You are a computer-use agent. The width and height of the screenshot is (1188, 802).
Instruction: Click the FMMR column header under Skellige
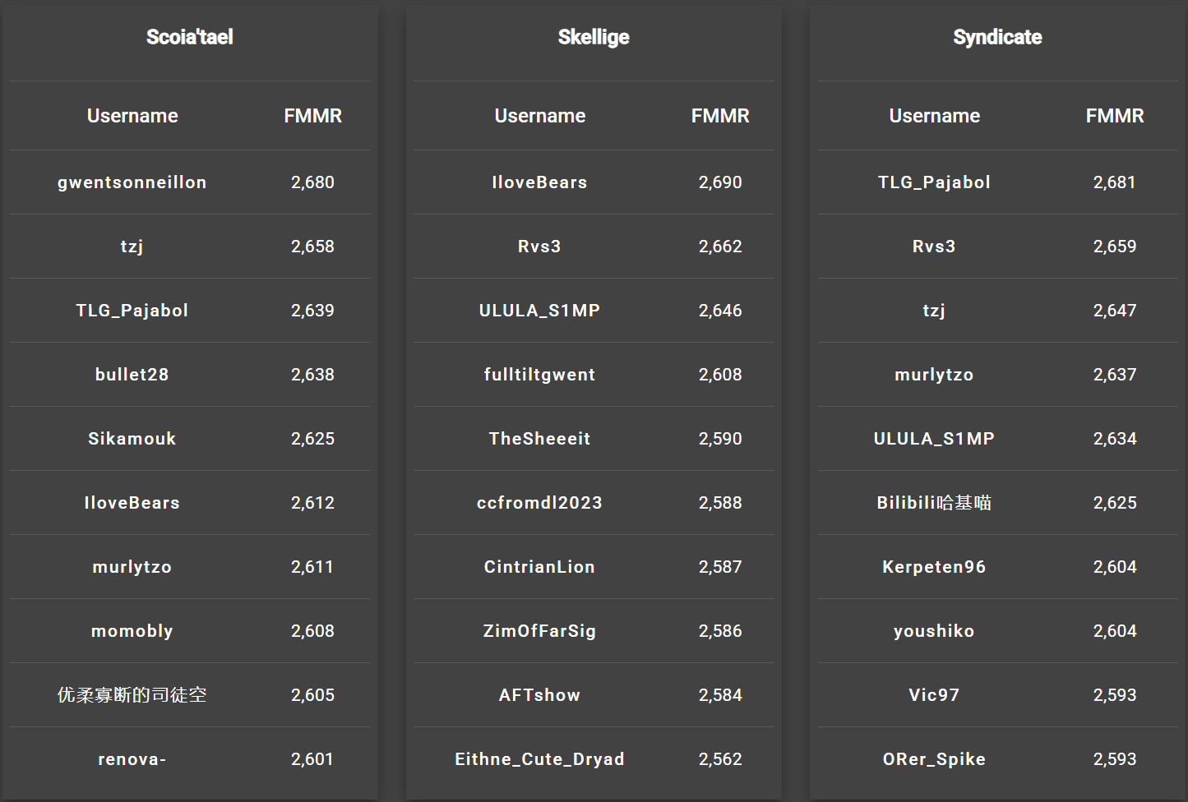(720, 116)
